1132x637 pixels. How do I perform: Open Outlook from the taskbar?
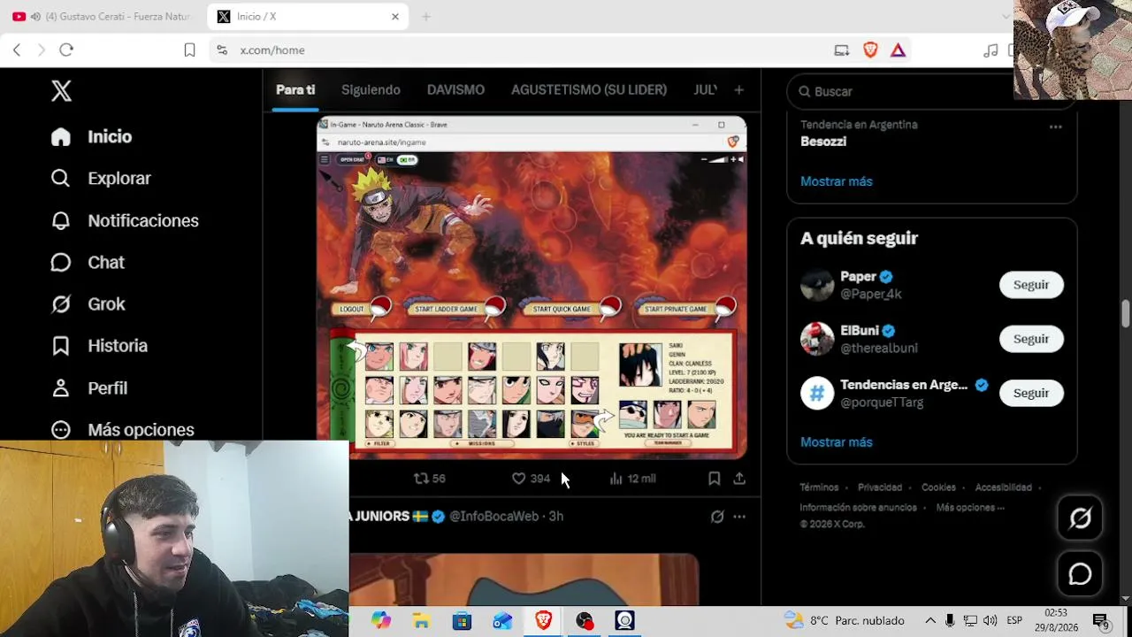(502, 621)
